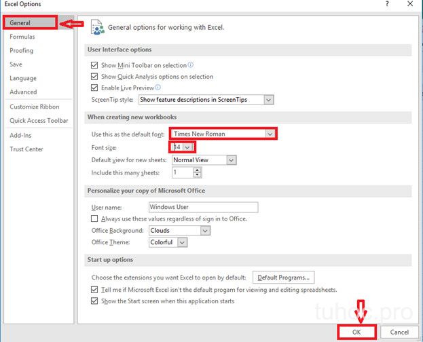Click the Help question mark button
Image resolution: width=423 pixels, height=342 pixels.
coord(387,4)
